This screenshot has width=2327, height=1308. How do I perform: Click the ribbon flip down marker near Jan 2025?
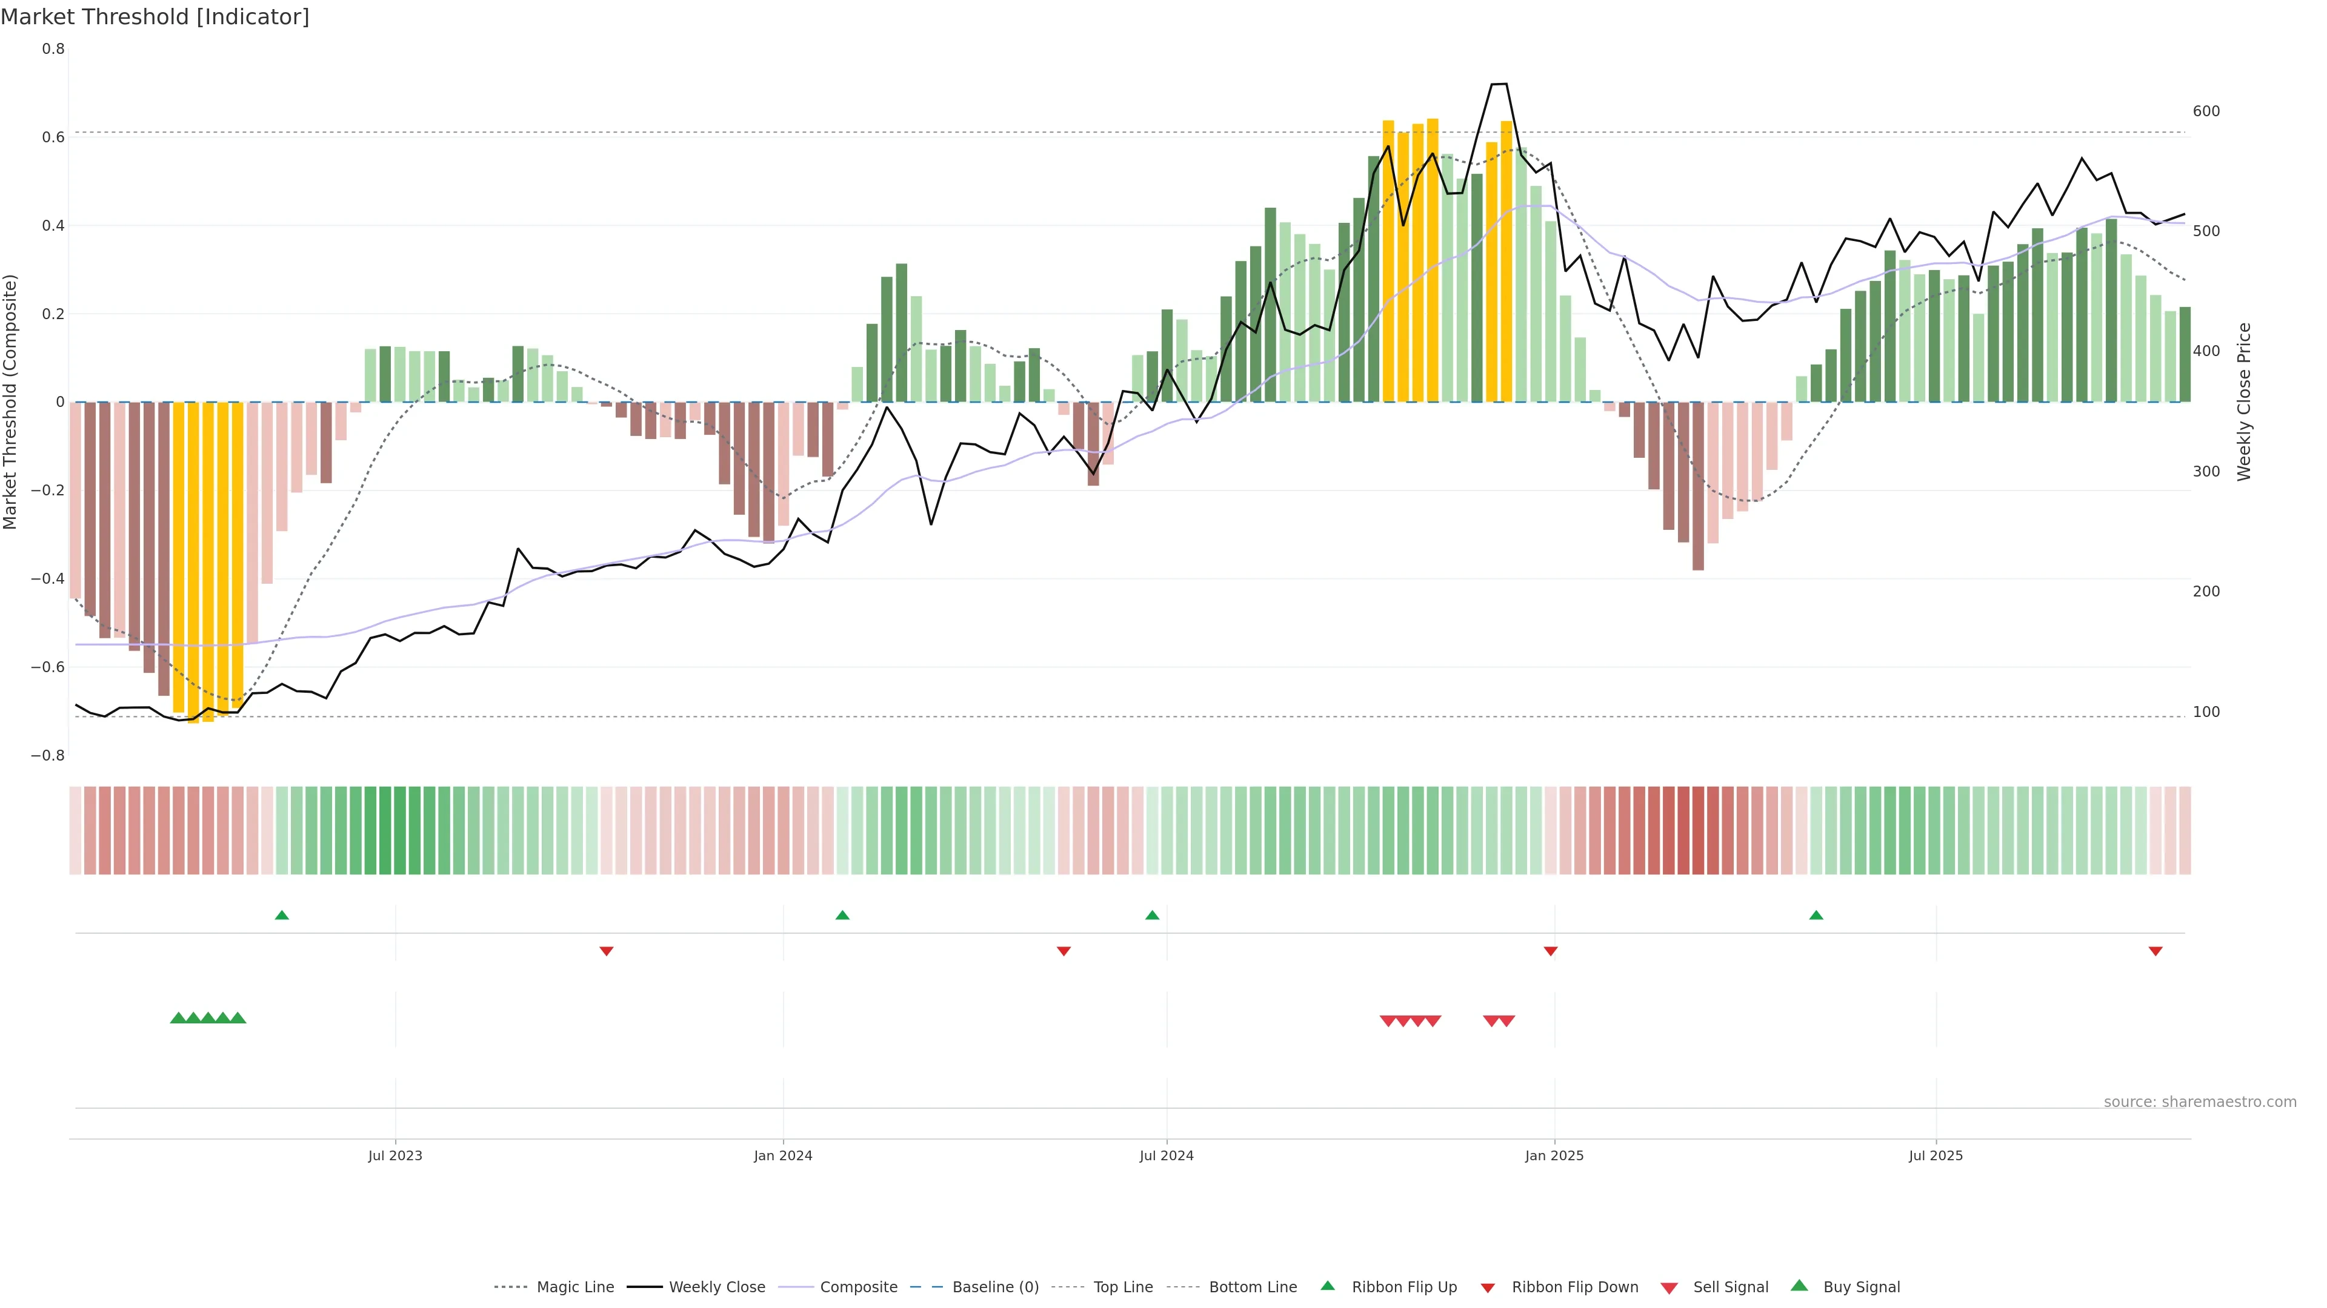(x=1550, y=951)
